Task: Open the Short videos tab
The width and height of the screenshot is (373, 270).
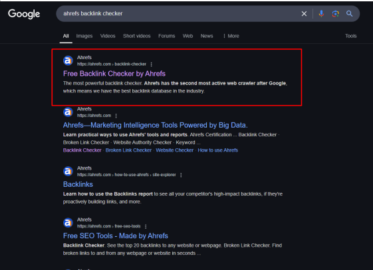Action: pos(137,36)
